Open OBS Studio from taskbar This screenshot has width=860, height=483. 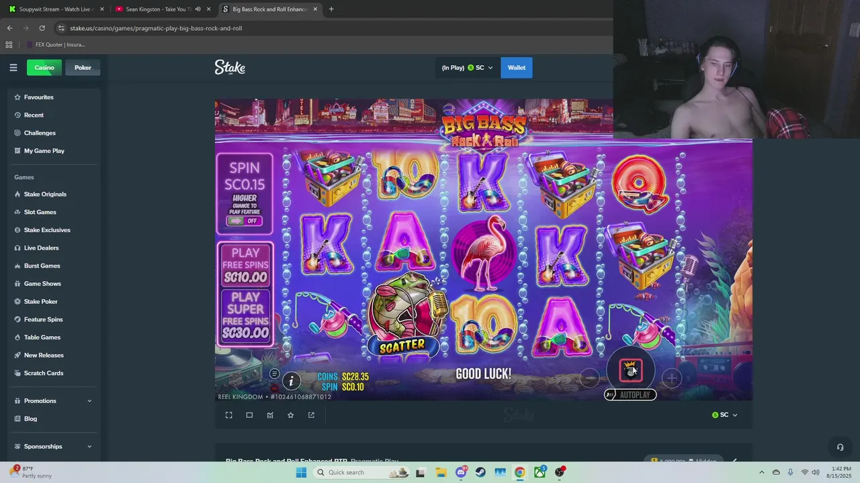tap(560, 472)
